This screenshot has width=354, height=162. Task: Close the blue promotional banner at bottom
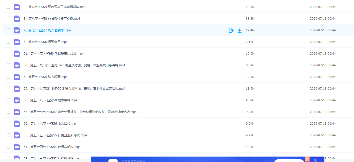click(315, 160)
